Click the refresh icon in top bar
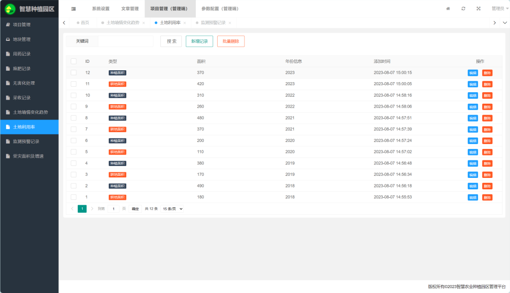 (x=463, y=8)
